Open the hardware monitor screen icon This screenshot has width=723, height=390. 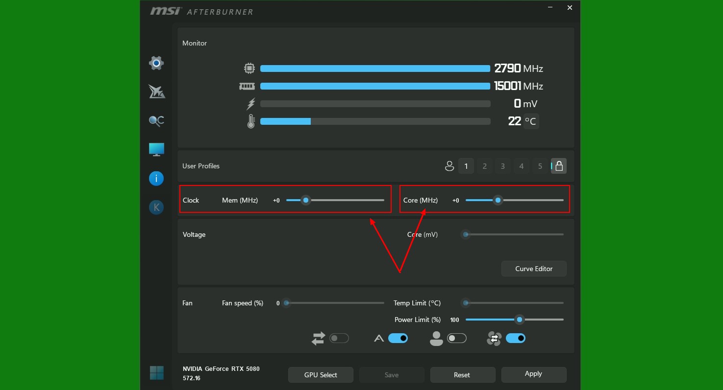pyautogui.click(x=156, y=150)
